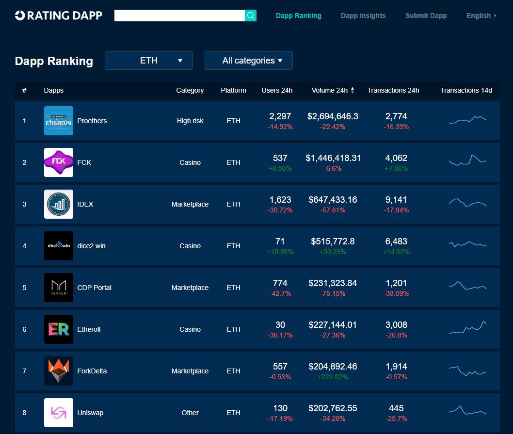Screen dimensions: 513x434
Task: Click the CDP Portal dapp name
Action: click(94, 288)
